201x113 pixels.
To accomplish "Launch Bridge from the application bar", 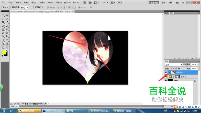I will (x=85, y=2).
